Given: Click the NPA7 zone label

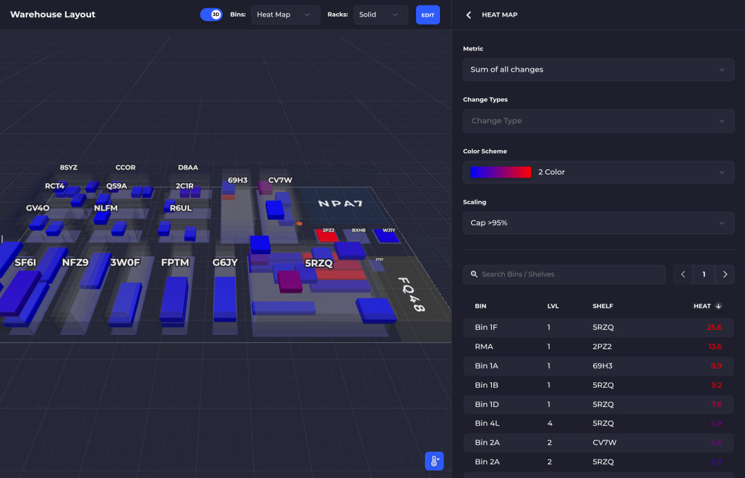Looking at the screenshot, I should pos(340,203).
